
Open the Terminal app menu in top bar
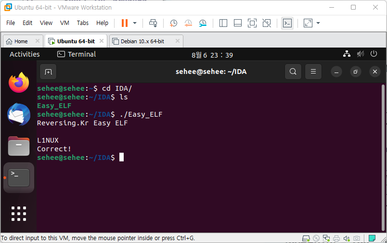click(77, 54)
